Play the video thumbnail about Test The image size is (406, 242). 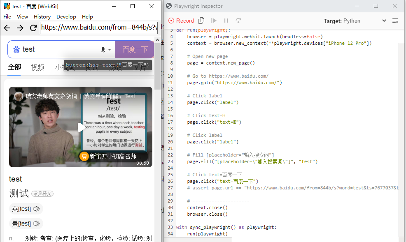click(81, 127)
